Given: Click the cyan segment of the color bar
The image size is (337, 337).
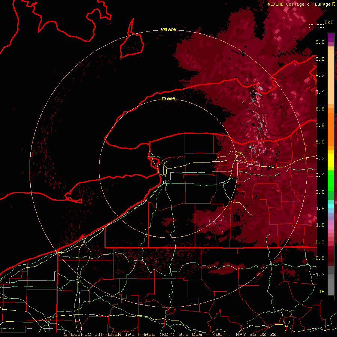Looking at the screenshot, I should point(331,206).
